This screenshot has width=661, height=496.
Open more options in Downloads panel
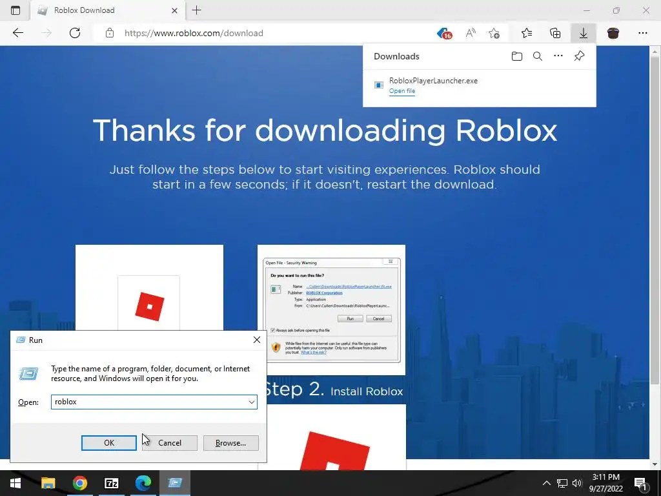click(x=558, y=56)
